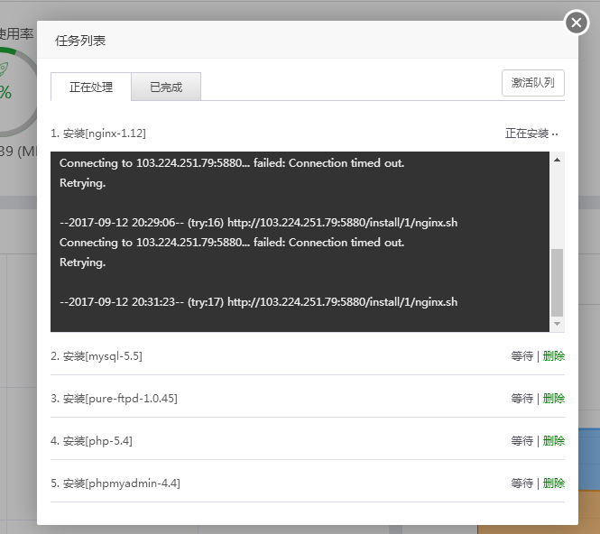
Task: Click the 任务列表 dialog title
Action: coord(80,41)
